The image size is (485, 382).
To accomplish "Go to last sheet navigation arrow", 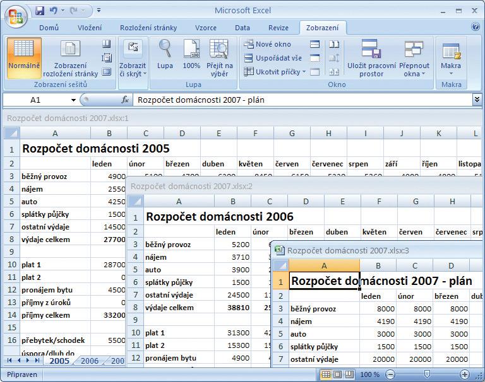I will pyautogui.click(x=37, y=361).
